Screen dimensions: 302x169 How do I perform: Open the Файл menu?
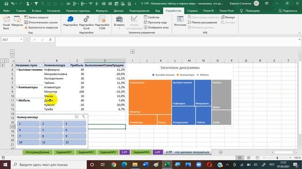pyautogui.click(x=7, y=11)
